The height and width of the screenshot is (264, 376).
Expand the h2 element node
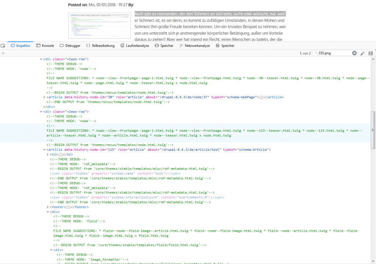pyautogui.click(x=48, y=155)
